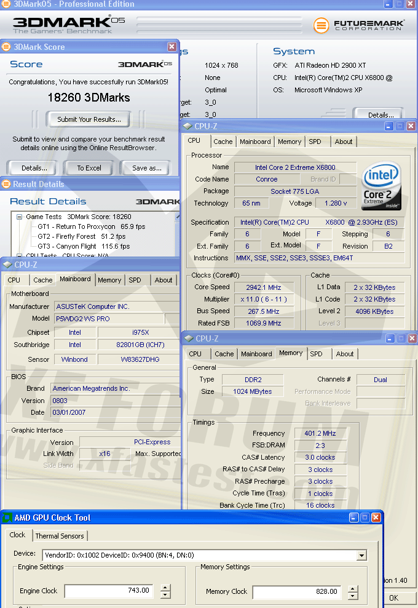
Task: Open System Details button in 3DMark
Action: coord(379,114)
